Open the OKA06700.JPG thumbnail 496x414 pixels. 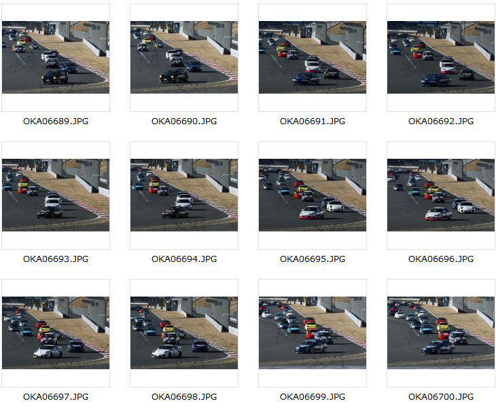point(441,333)
